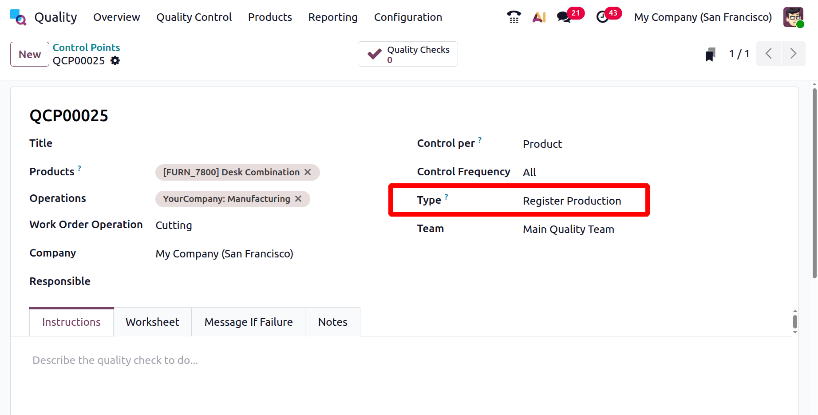Open the Quality Checks stat button
The image size is (818, 415).
coord(407,54)
